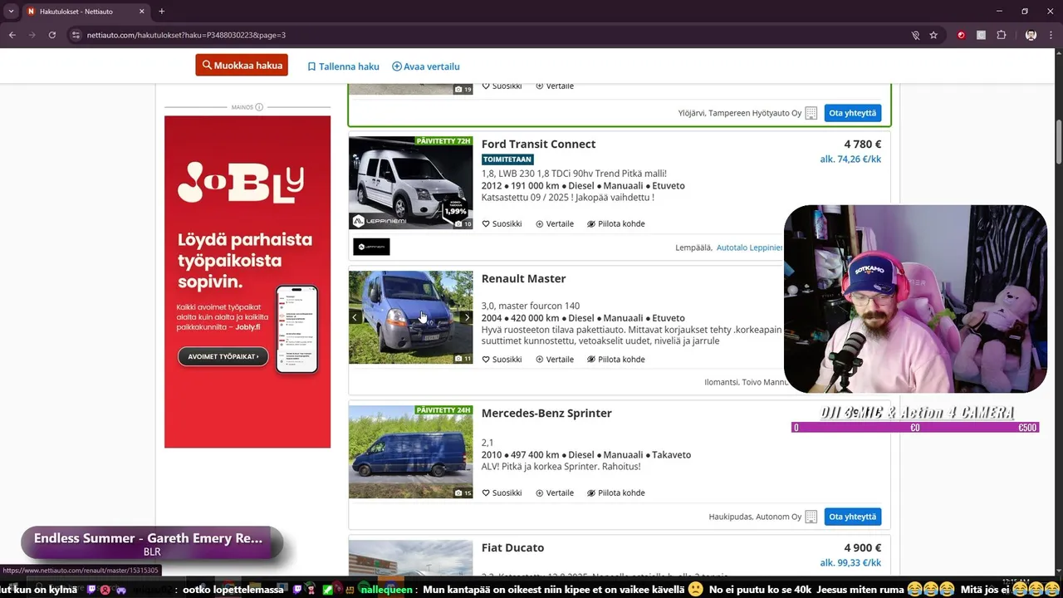Viewport: 1063px width, 598px height.
Task: Open the browser extensions puzzle icon
Action: 1002,35
